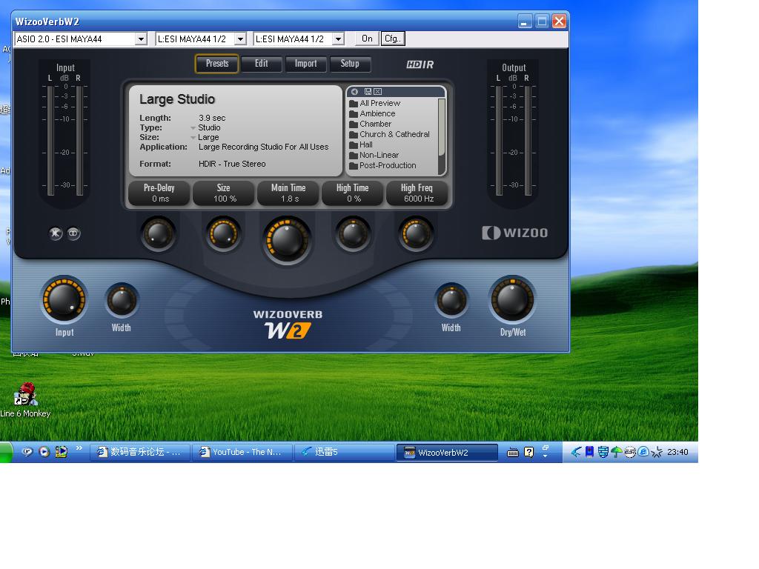Click the High Freq knob
759x569 pixels.
point(416,234)
